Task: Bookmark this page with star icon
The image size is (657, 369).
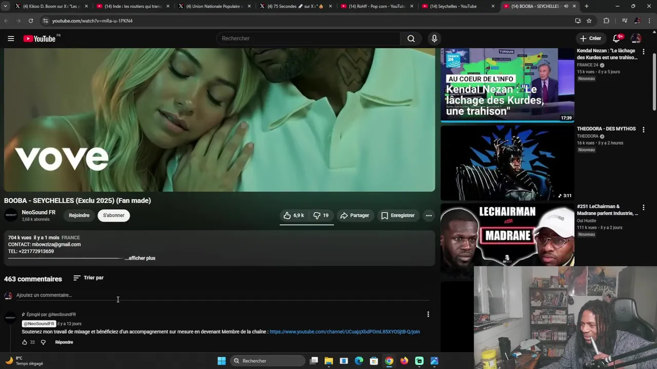Action: [x=589, y=20]
